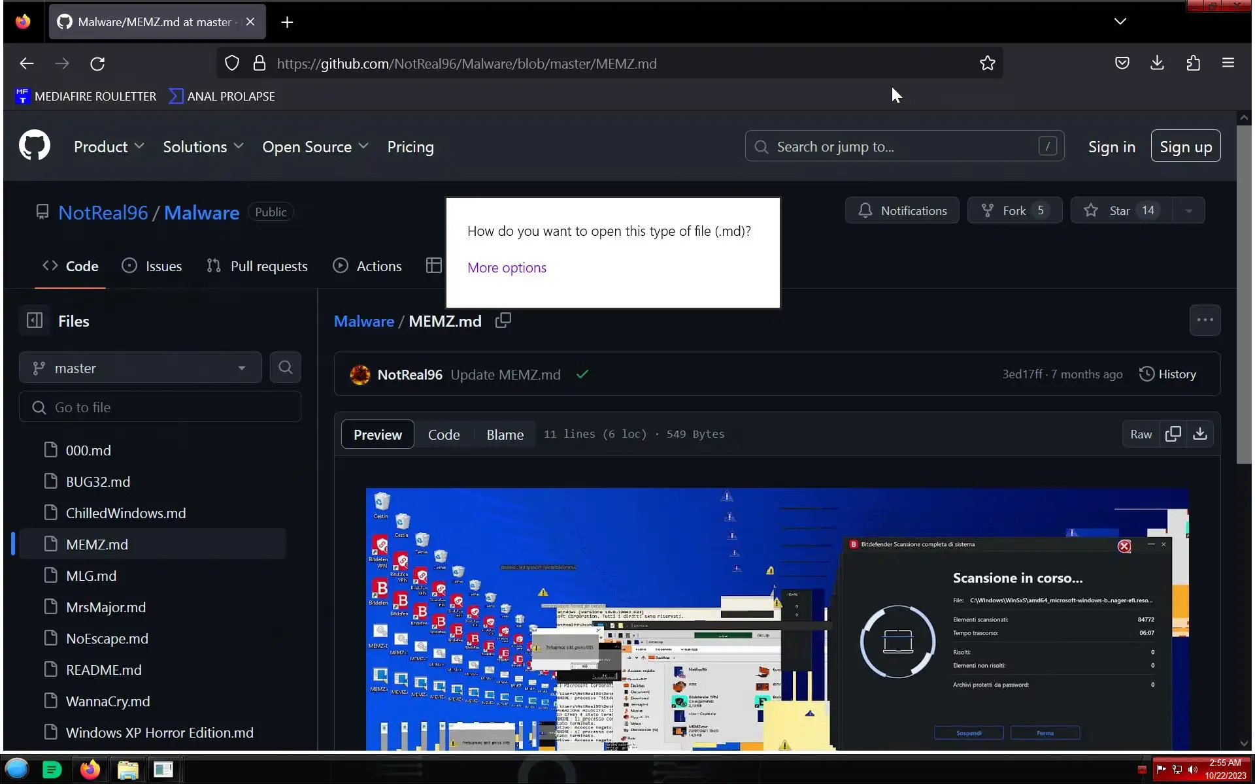Bookmark this page with the star icon

point(987,63)
